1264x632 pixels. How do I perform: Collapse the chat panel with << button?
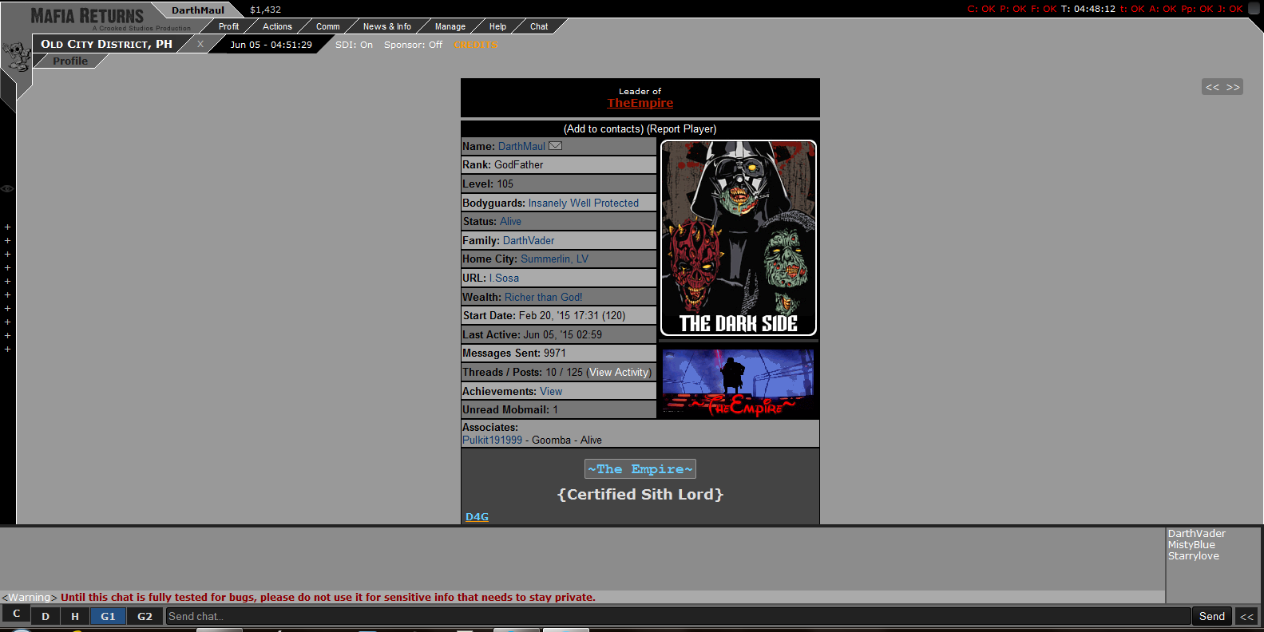pyautogui.click(x=1246, y=616)
